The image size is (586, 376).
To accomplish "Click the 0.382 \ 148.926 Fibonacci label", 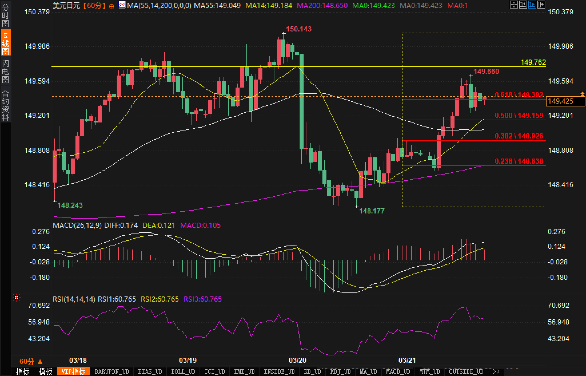I will coord(519,136).
